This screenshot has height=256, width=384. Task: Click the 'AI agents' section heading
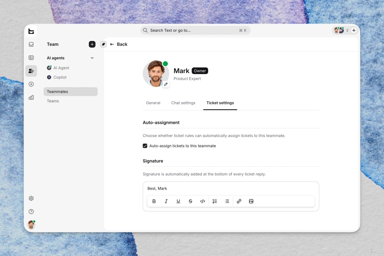click(56, 58)
